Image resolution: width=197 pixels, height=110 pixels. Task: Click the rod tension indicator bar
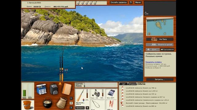(101, 83)
